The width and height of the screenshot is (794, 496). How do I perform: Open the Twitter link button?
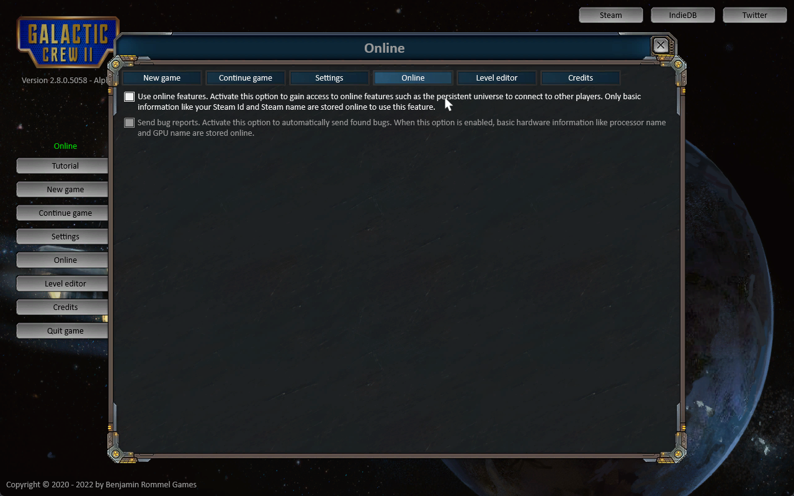pos(755,15)
